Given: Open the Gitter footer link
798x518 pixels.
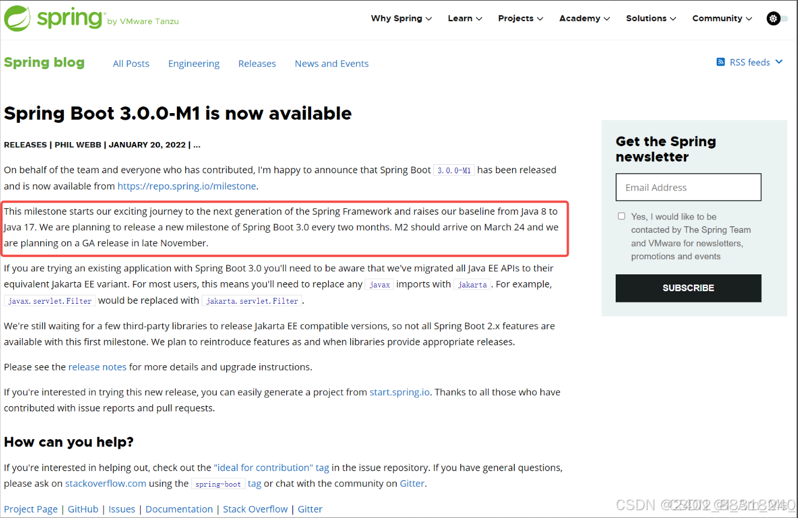Looking at the screenshot, I should (x=311, y=509).
